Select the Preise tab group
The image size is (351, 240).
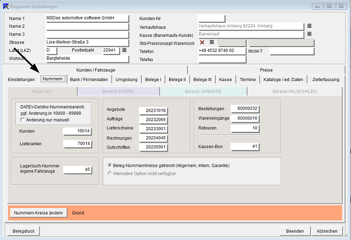pos(266,70)
